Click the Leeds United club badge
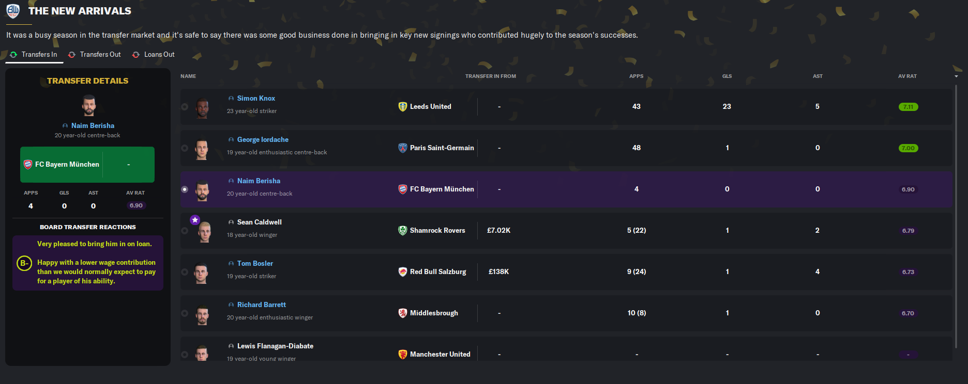Viewport: 968px width, 384px height. (403, 107)
